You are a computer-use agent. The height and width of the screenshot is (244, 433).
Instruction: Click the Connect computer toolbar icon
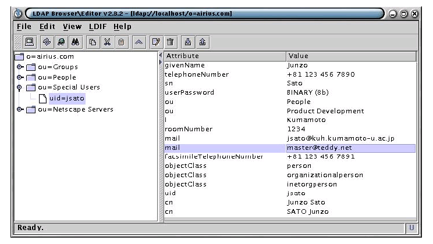tap(29, 42)
